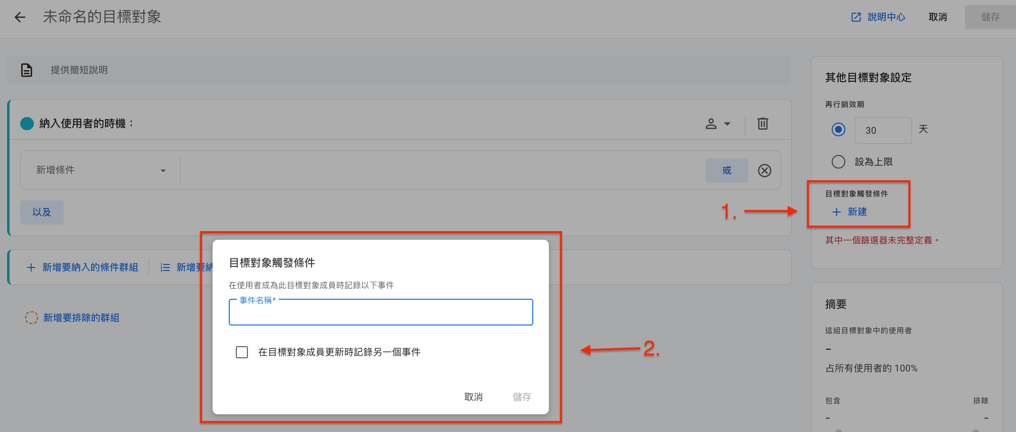Open the 新增條件 dropdown

pyautogui.click(x=100, y=170)
